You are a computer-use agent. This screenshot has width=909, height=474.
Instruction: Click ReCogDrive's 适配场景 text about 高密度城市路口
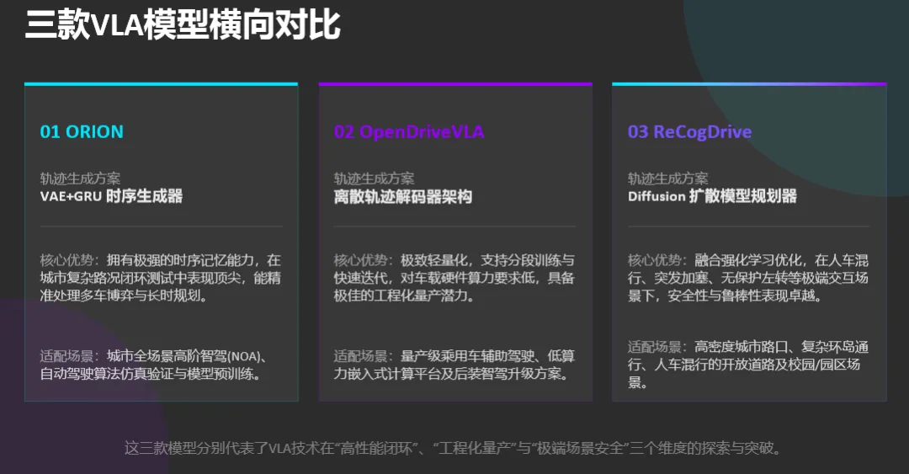(748, 365)
